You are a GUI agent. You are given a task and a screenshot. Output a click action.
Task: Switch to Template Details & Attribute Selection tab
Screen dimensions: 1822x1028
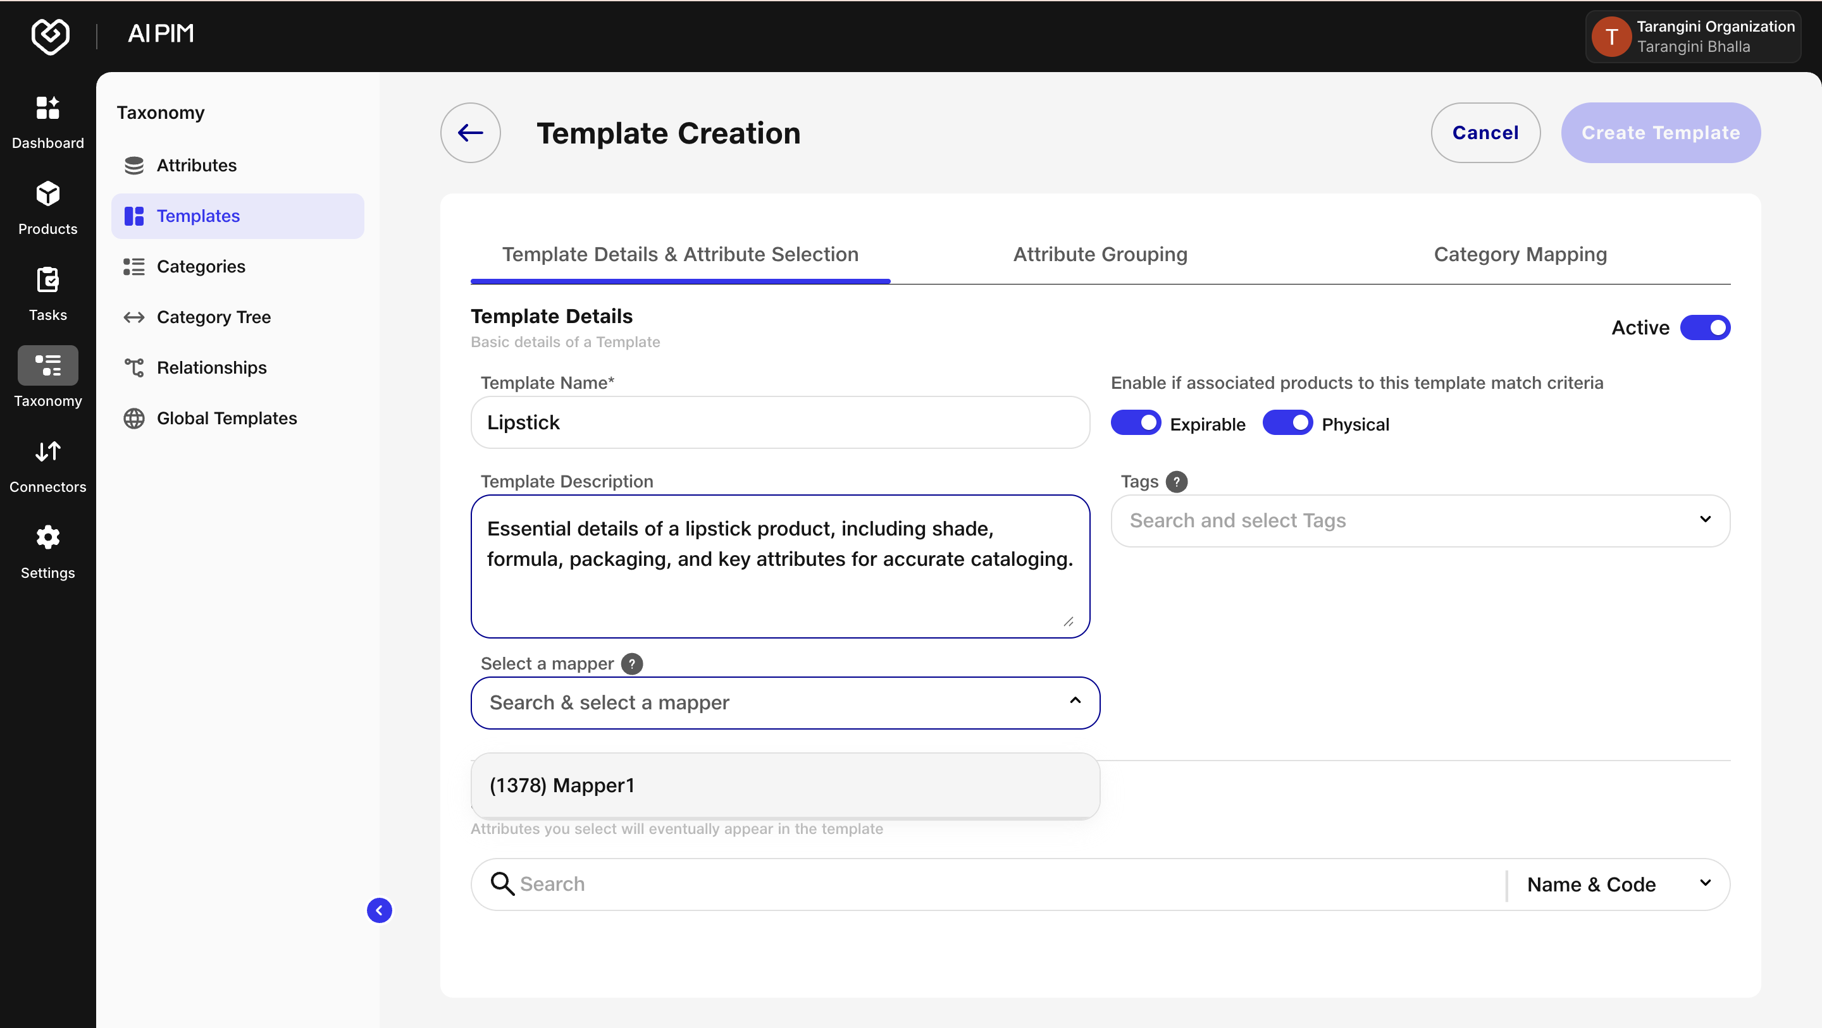681,255
